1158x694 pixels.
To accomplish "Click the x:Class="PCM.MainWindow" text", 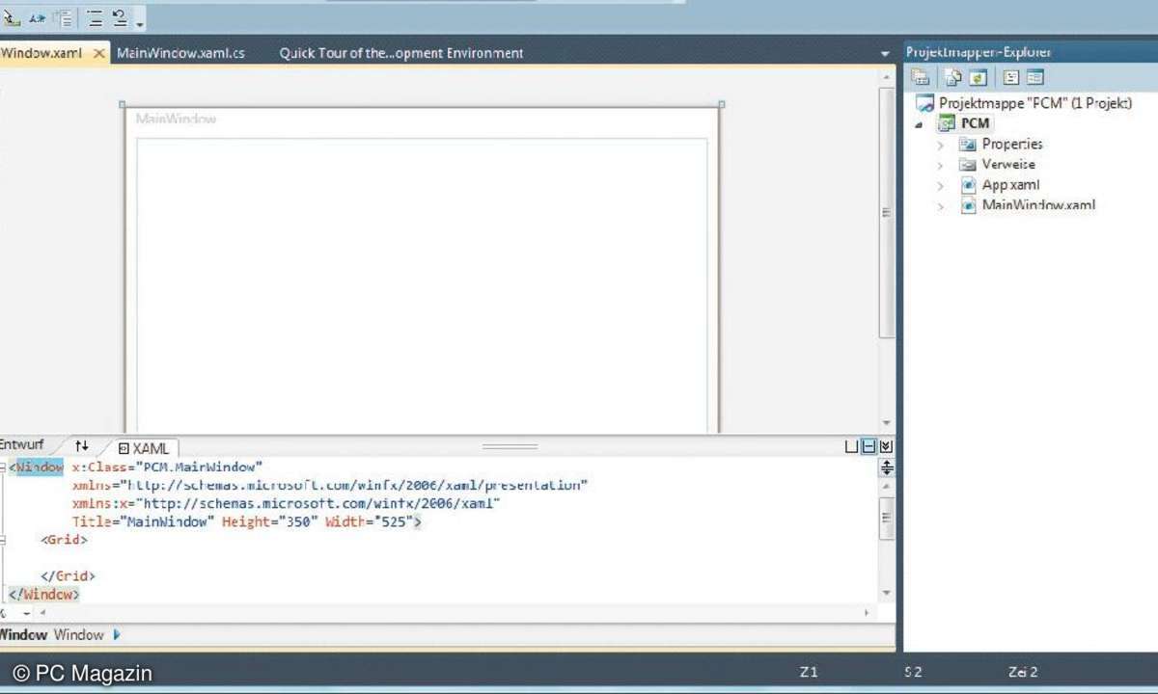I will pos(167,467).
